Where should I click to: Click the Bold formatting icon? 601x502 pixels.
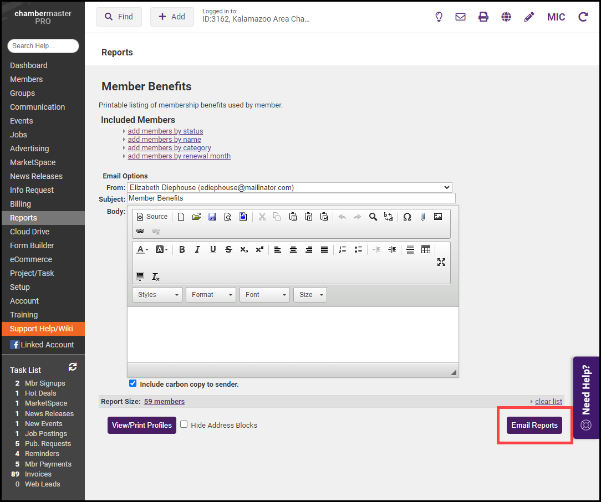[182, 250]
